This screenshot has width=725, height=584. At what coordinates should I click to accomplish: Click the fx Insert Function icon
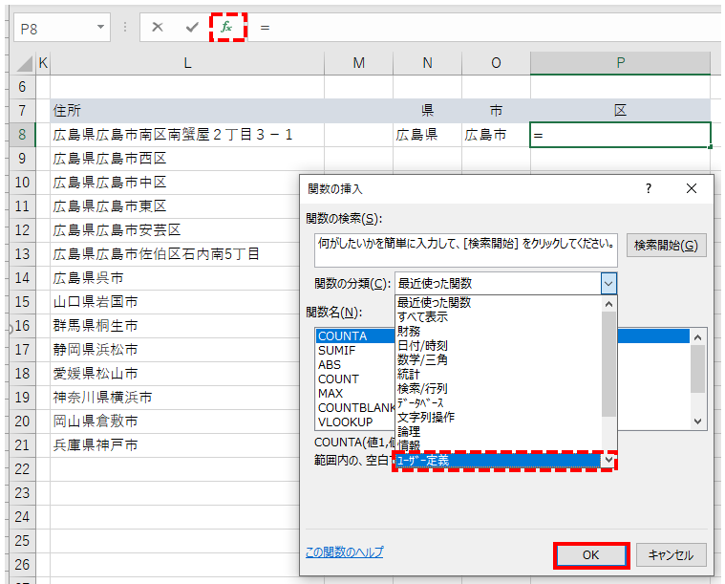226,28
